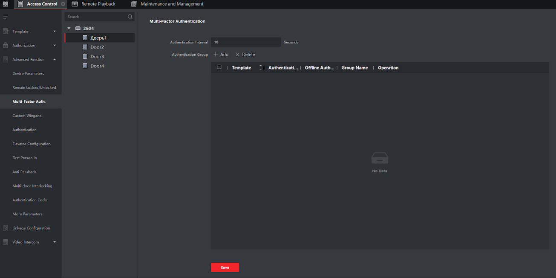Click the search magnifier icon
Screen dimensions: 556x278
(130, 17)
